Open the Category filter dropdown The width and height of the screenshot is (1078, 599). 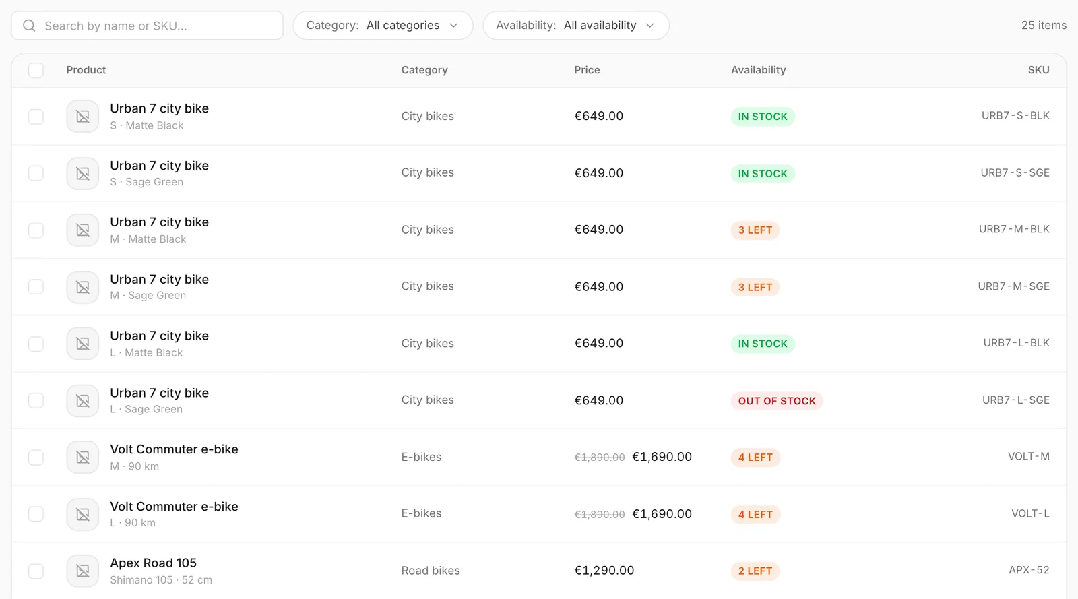tap(383, 26)
